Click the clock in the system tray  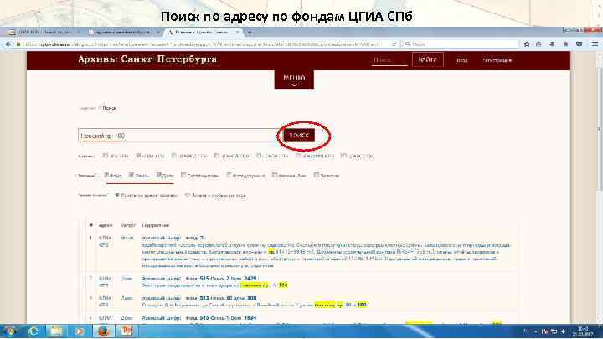pos(583,331)
